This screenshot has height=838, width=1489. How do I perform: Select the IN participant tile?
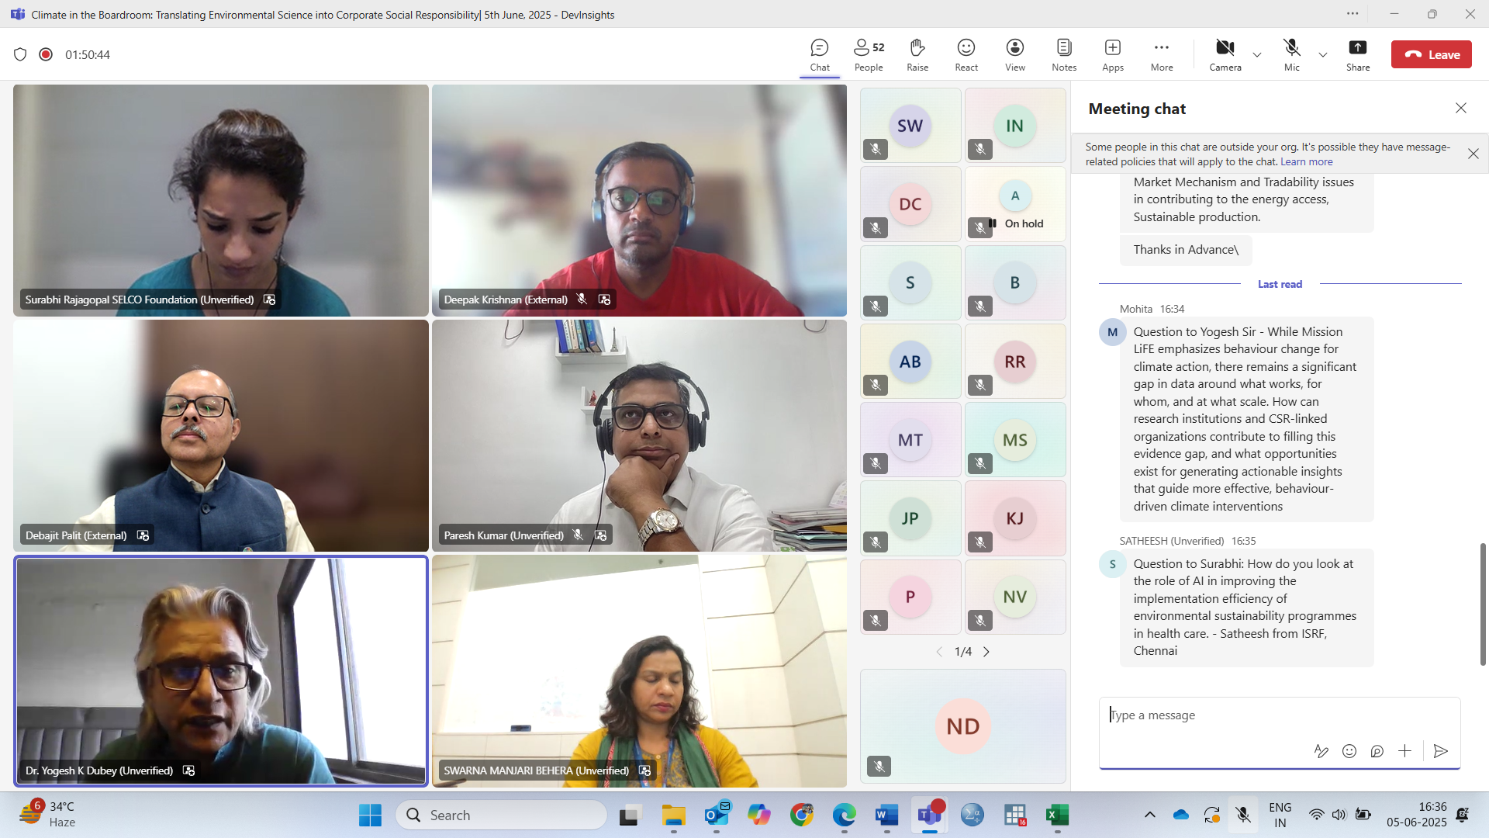coord(1015,125)
